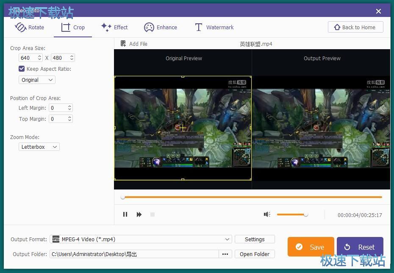Switch to the Rotate tab

click(x=29, y=27)
